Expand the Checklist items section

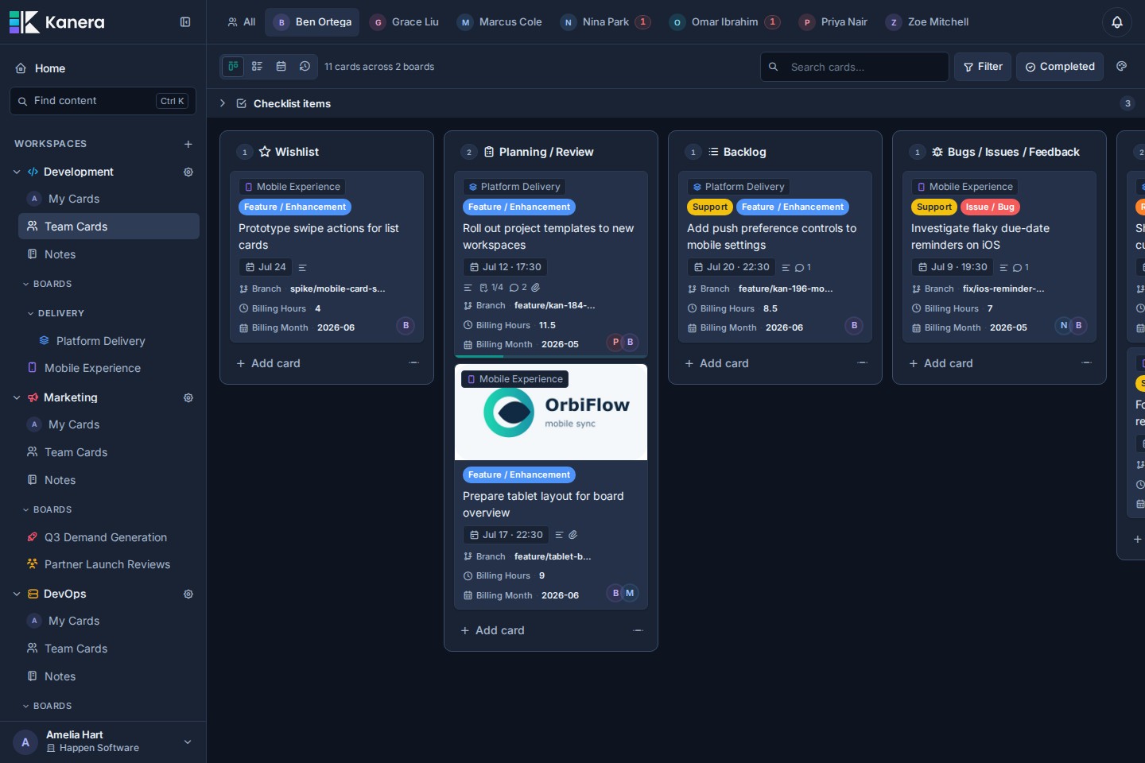pos(223,103)
